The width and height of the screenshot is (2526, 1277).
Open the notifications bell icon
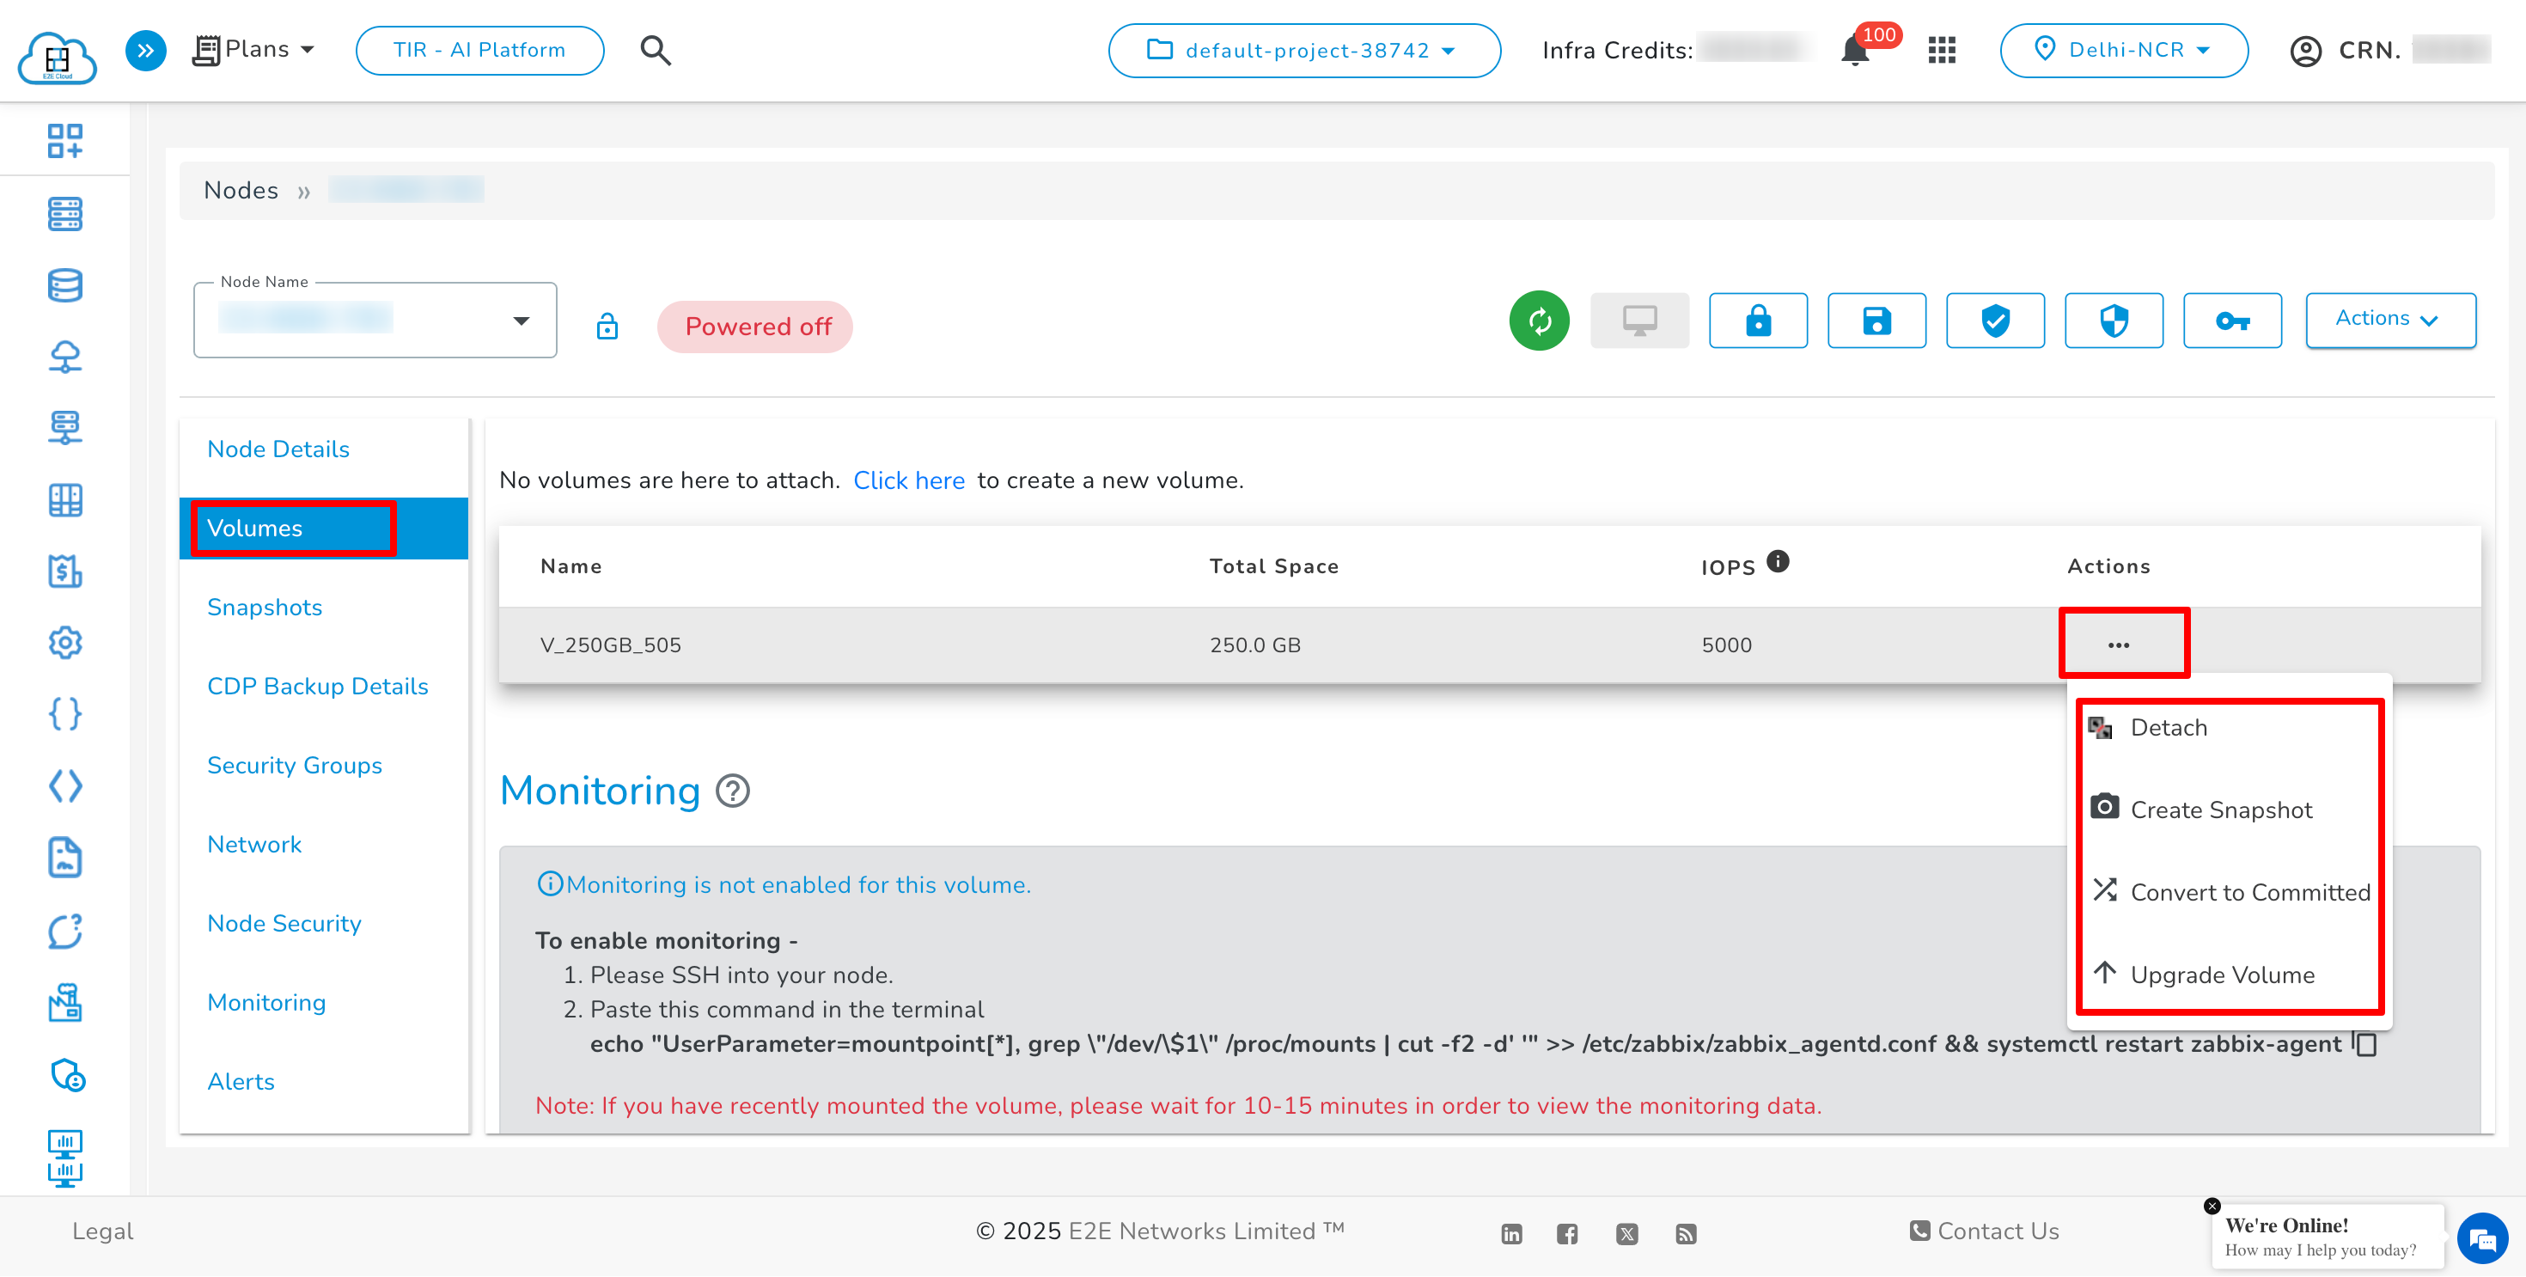[x=1854, y=50]
